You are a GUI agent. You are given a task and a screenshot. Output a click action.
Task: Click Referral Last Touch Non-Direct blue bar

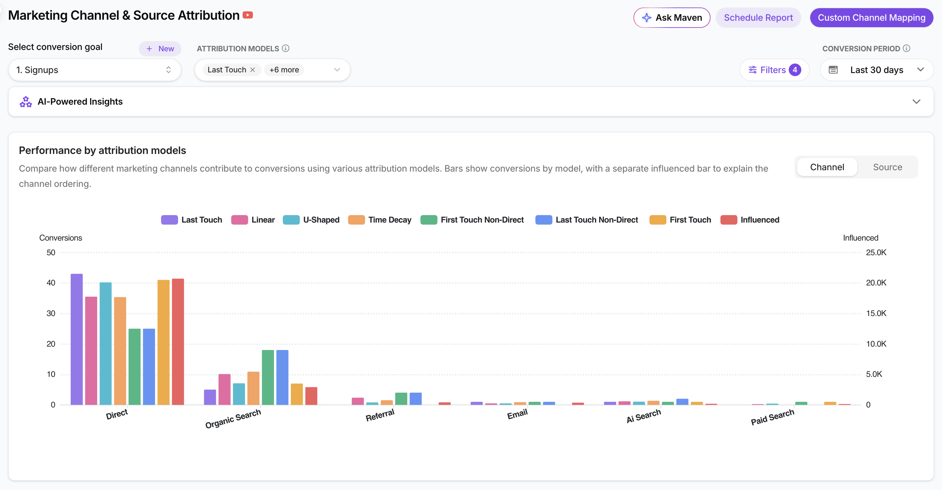pos(415,399)
